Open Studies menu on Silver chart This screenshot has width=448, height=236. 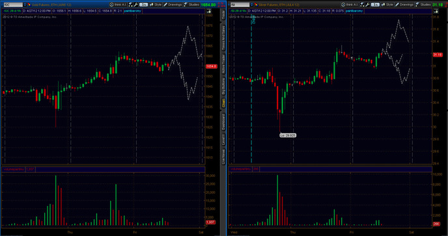(x=423, y=5)
